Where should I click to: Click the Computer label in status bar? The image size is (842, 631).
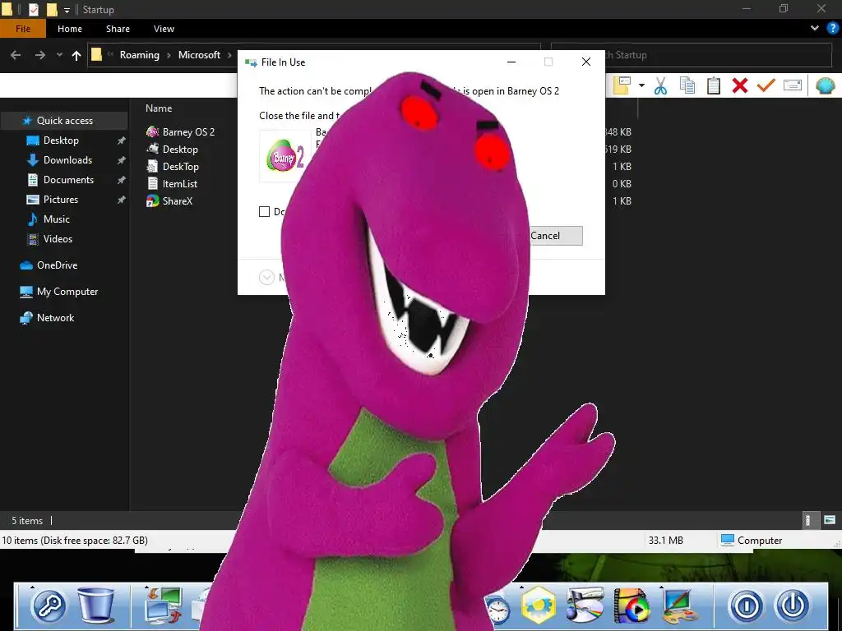pos(759,541)
